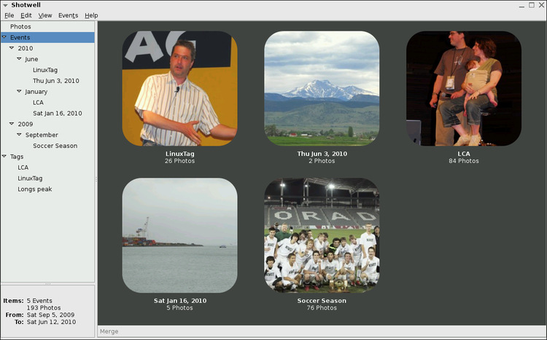Select June in the sidebar tree
The height and width of the screenshot is (340, 547).
pyautogui.click(x=31, y=59)
